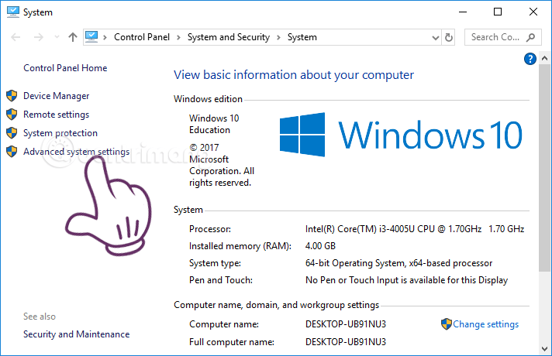Expand chevron after System and Security
Screen dimensions: 552x356
coord(278,37)
